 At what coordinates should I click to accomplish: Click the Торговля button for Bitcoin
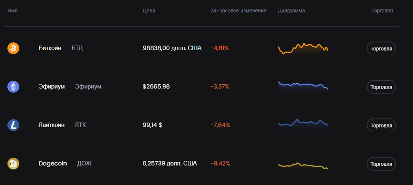click(381, 48)
